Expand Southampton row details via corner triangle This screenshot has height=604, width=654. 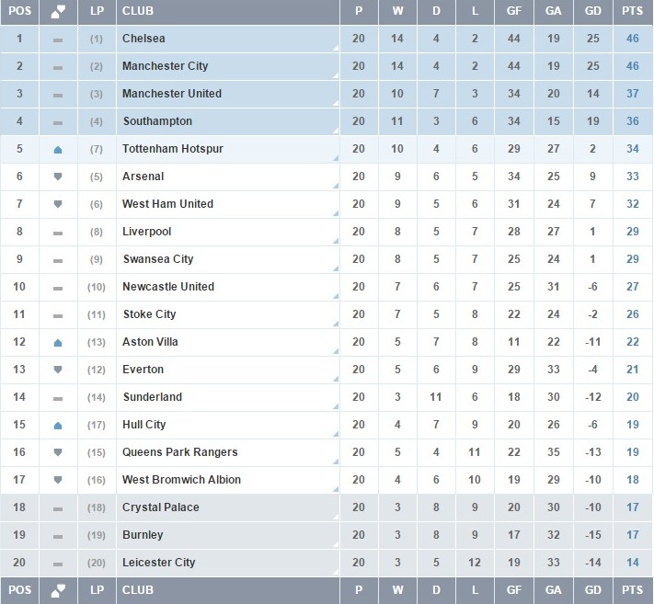tap(335, 131)
